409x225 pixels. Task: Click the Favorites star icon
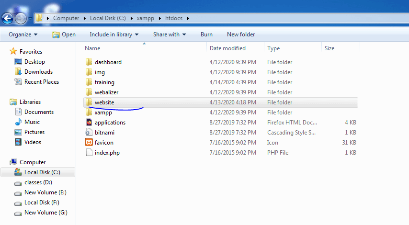click(x=13, y=51)
